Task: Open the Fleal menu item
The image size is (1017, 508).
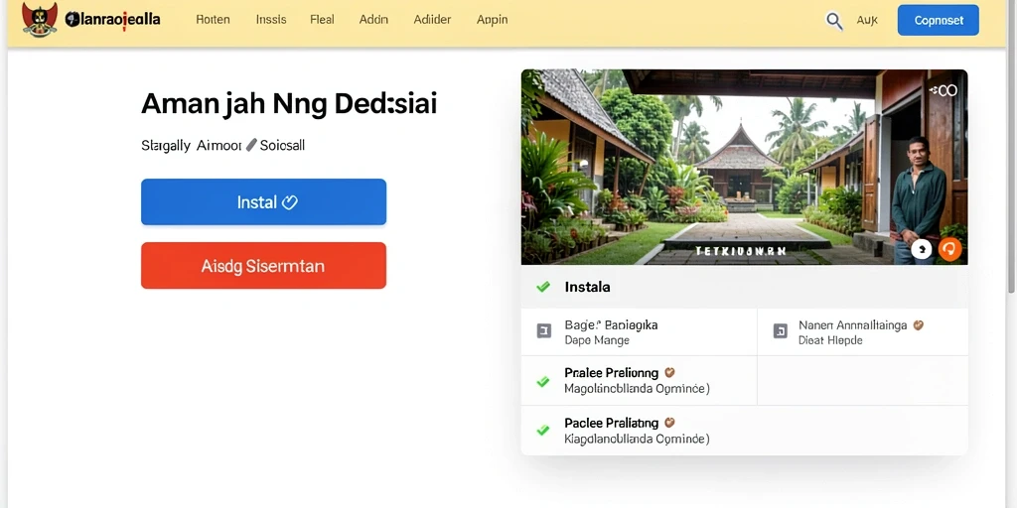Action: (323, 20)
